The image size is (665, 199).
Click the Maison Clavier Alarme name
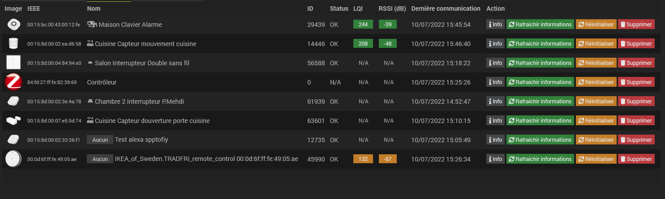tap(130, 25)
